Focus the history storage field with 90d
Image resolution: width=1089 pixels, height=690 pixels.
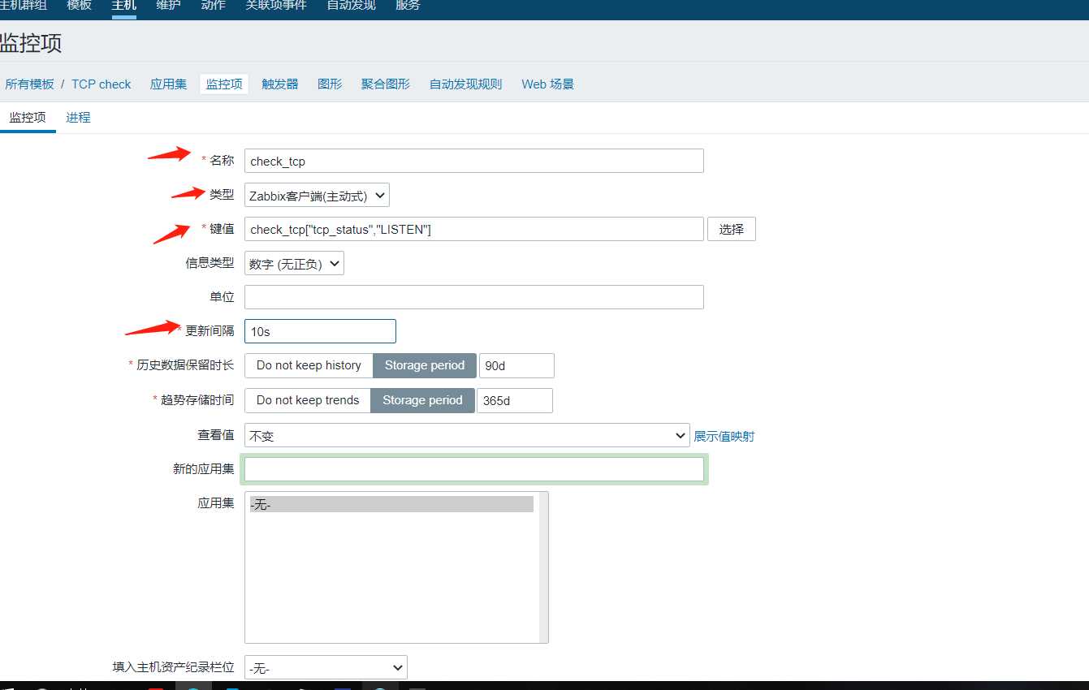pos(516,365)
